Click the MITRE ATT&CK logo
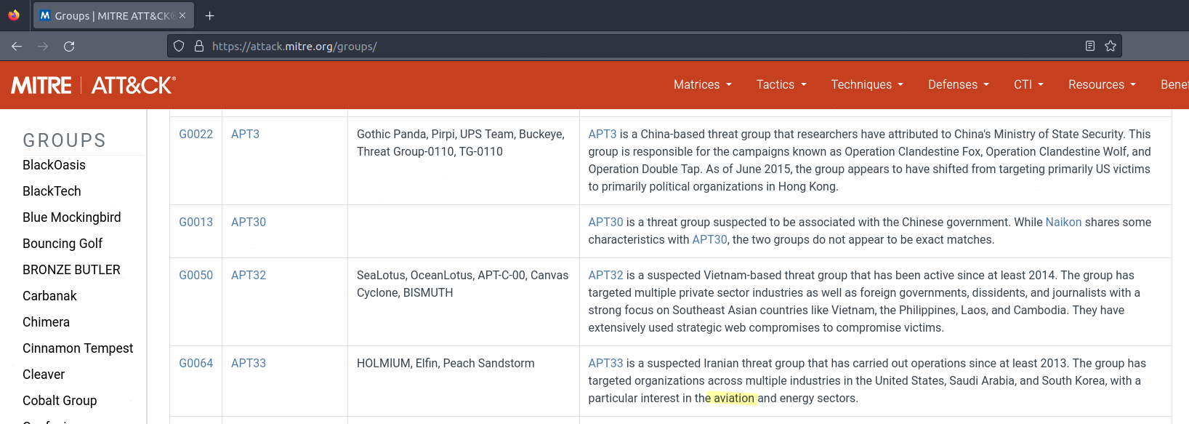Viewport: 1189px width, 424px height. click(x=93, y=85)
